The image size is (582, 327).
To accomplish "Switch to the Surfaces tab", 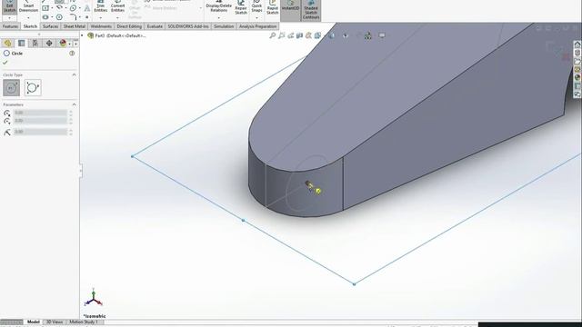I will (x=50, y=26).
